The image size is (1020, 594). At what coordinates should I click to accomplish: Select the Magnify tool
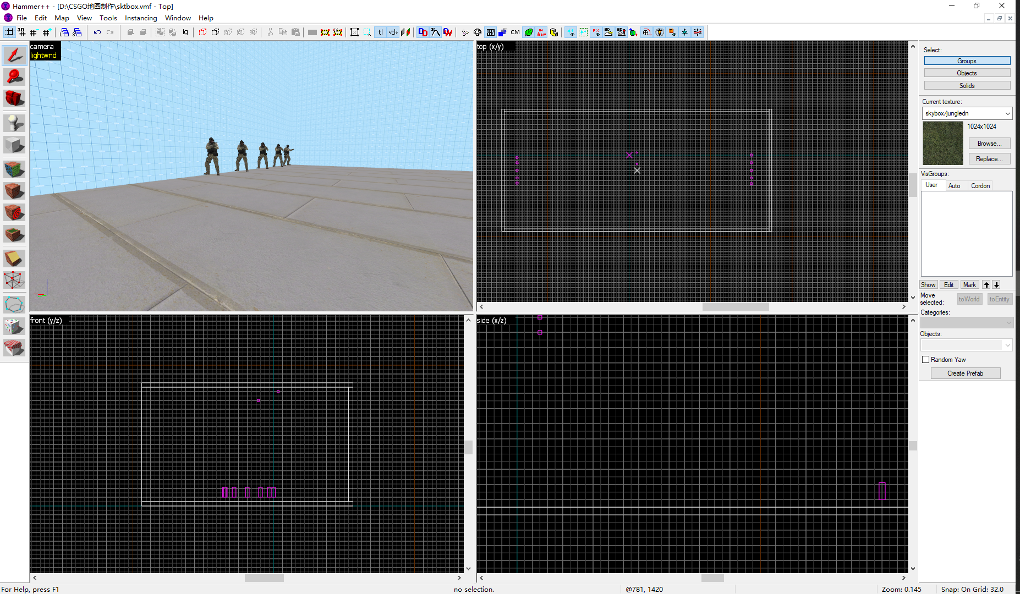pos(14,77)
